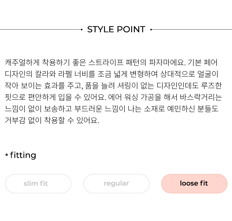Click the word 스트라이프 in the description

pyautogui.click(x=106, y=63)
